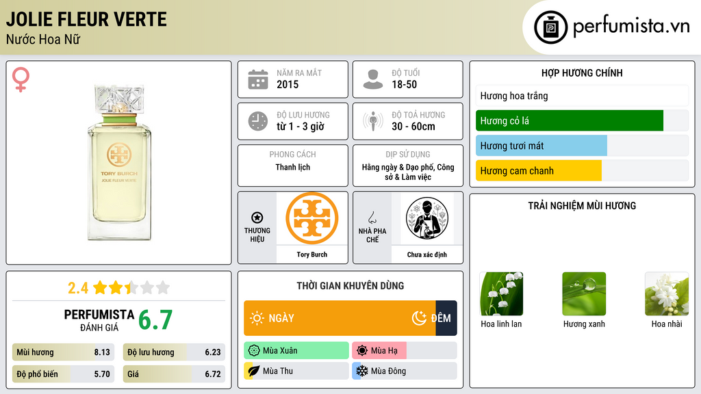
Task: Click the Hương xanh dewdrop thumbnail
Action: [584, 294]
